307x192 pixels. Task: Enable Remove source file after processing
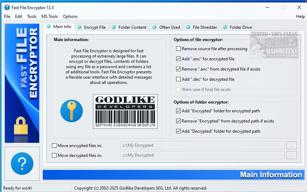point(179,49)
